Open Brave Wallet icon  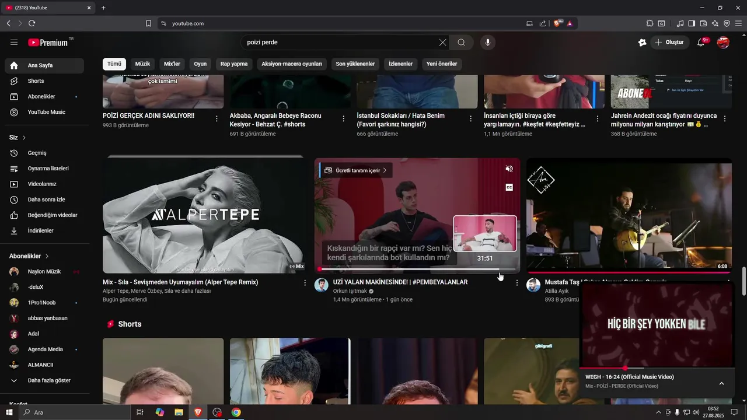coord(703,23)
